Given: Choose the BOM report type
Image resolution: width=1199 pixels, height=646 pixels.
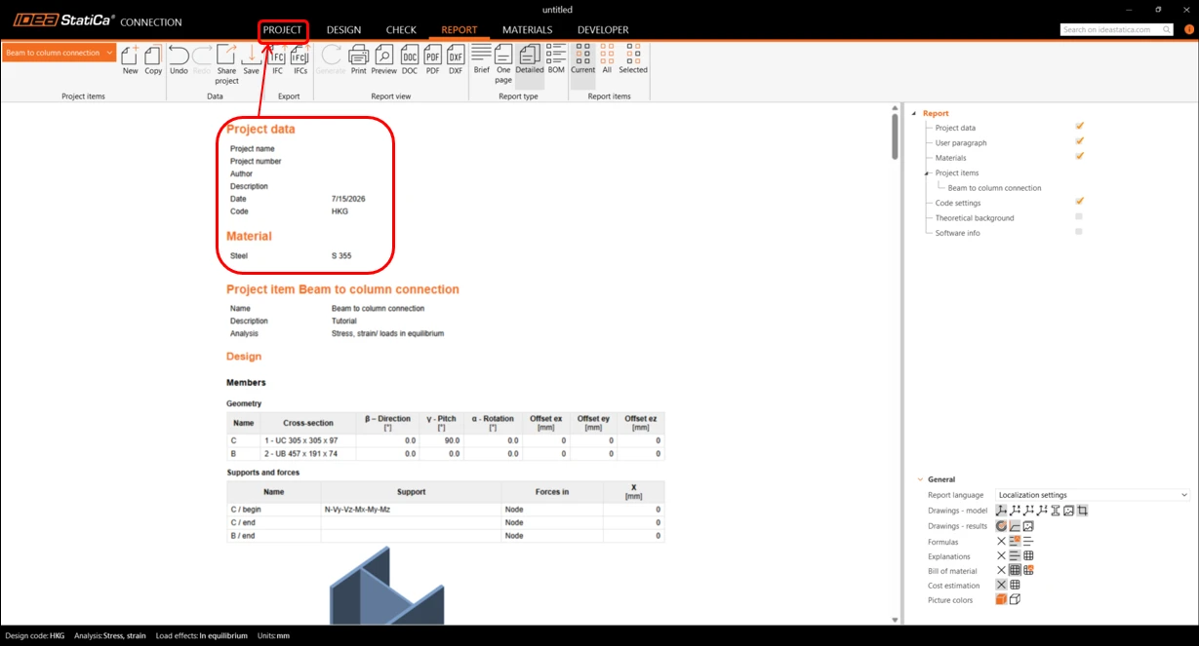Looking at the screenshot, I should click(x=556, y=59).
